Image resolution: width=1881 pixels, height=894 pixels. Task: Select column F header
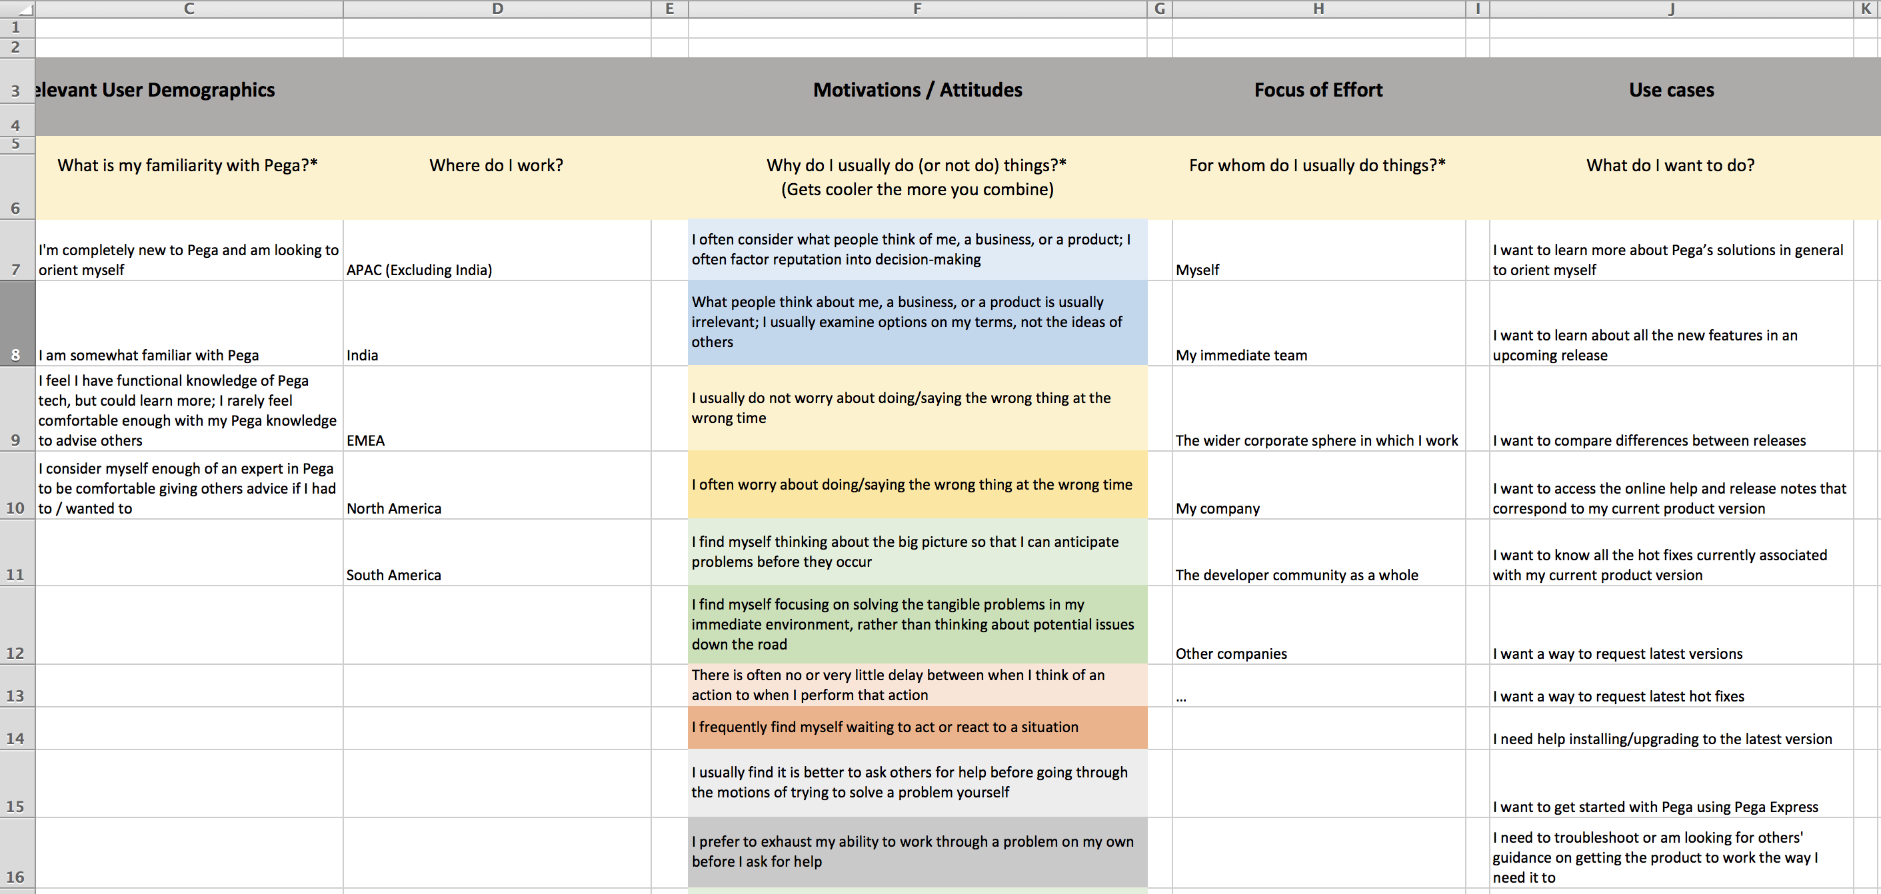(x=917, y=9)
